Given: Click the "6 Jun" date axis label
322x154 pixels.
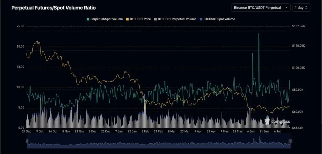Looking at the screenshot, I should pyautogui.click(x=251, y=131).
